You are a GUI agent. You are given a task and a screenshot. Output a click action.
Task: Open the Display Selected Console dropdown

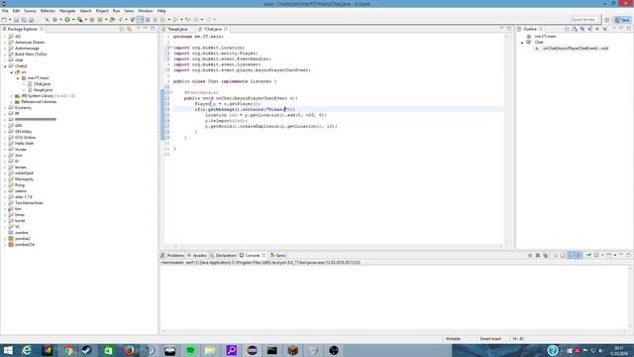602,256
